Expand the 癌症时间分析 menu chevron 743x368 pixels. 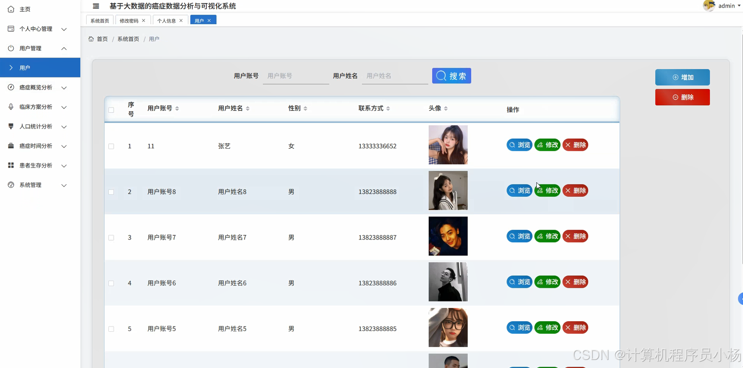64,146
